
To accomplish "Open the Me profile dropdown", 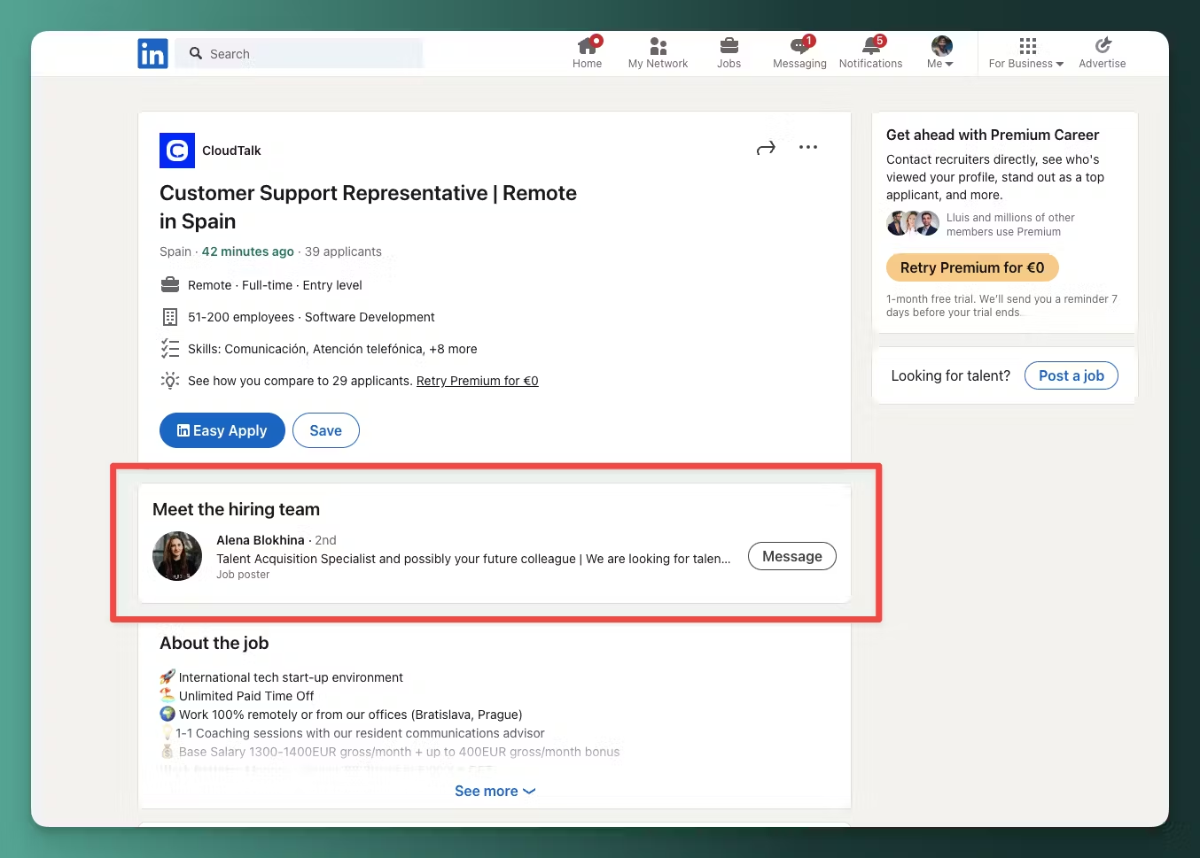I will click(939, 51).
